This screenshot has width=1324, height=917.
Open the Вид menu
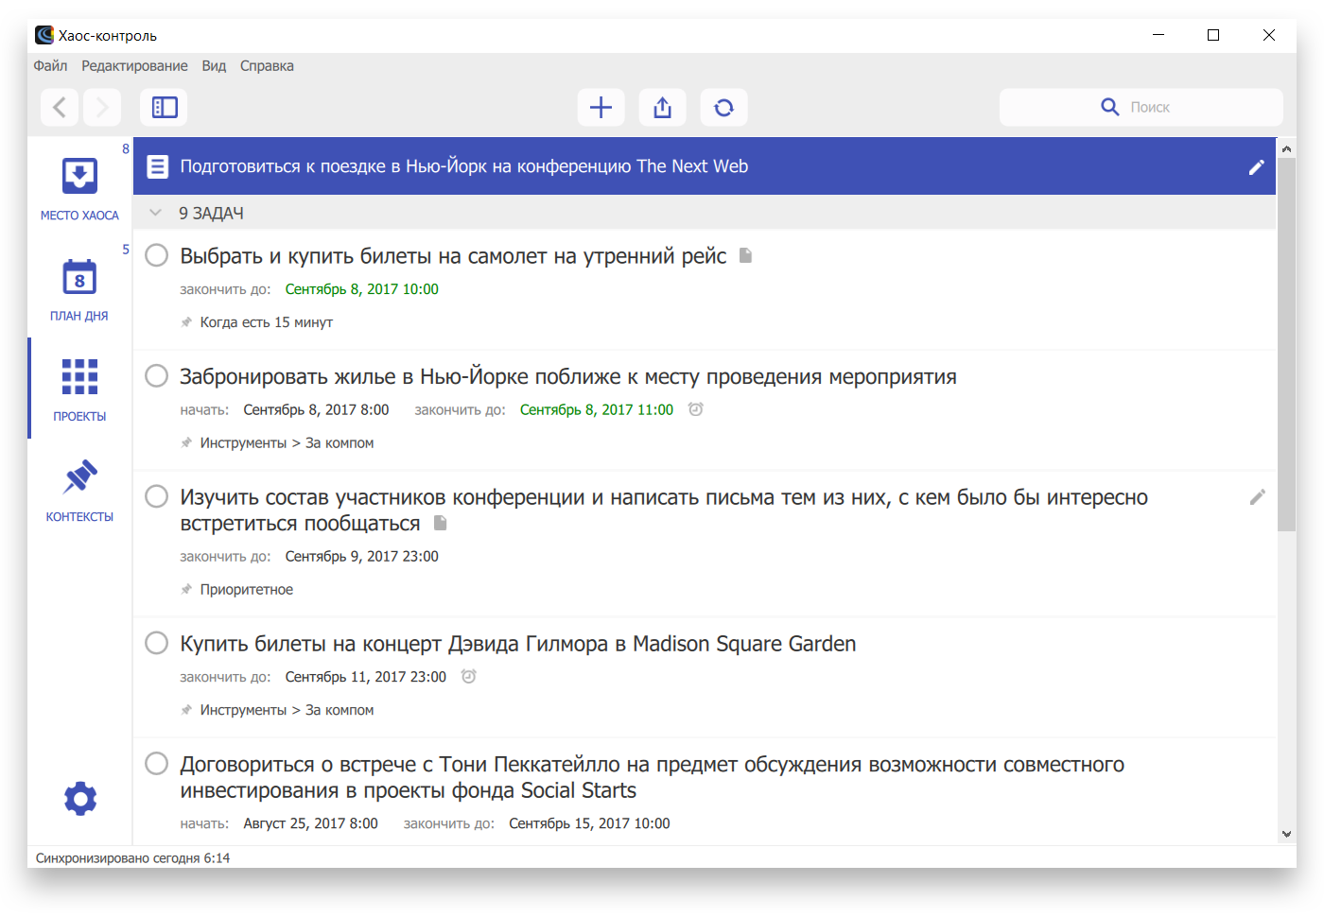coord(214,66)
